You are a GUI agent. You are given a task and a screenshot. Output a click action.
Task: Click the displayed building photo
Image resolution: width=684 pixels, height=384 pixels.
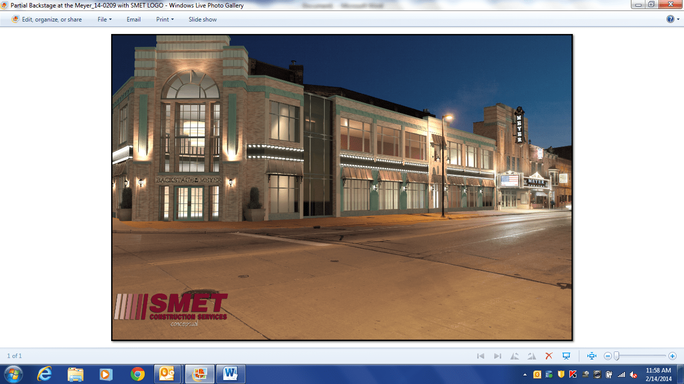pos(341,187)
